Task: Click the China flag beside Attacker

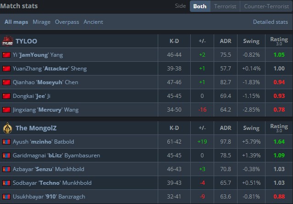Action: point(6,69)
